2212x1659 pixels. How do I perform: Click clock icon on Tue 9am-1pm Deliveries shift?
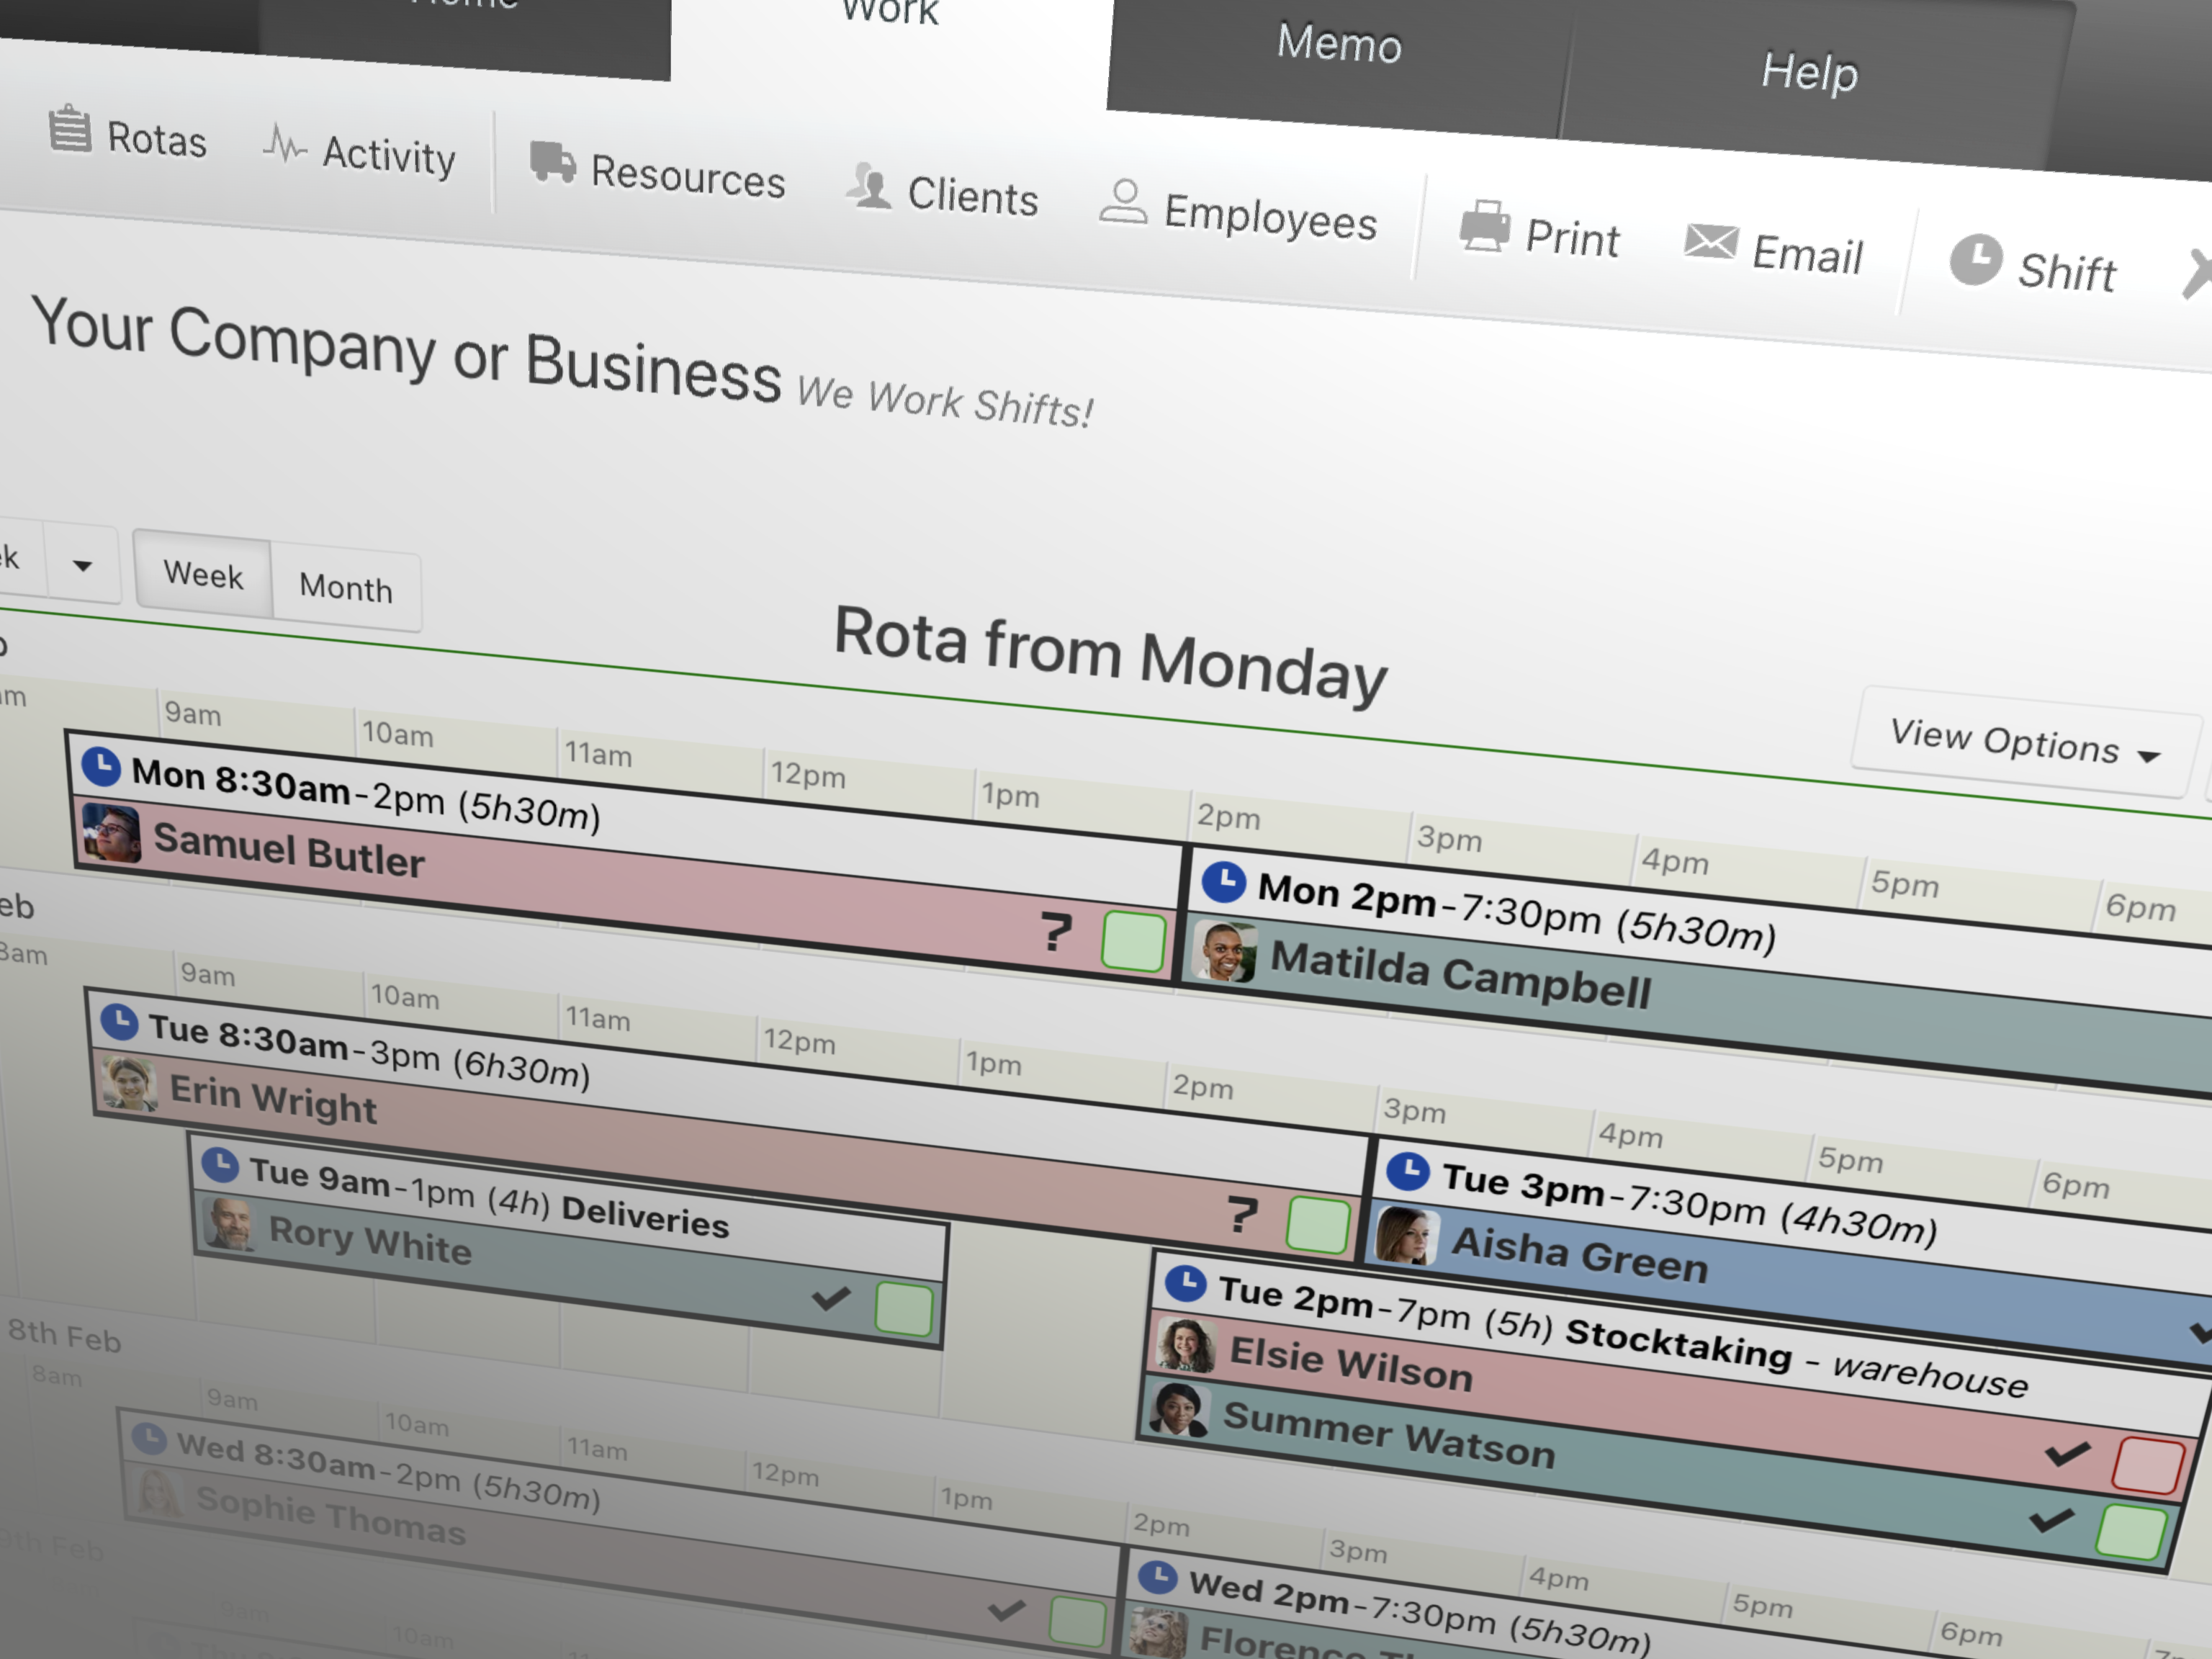(x=219, y=1164)
